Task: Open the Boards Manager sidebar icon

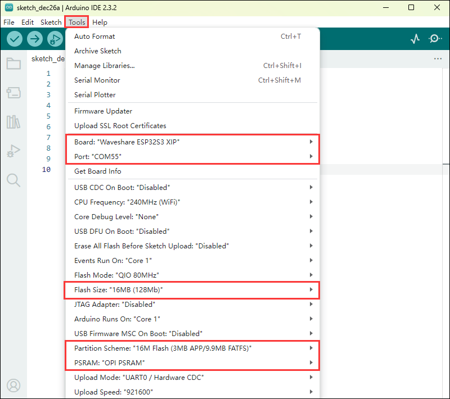Action: [13, 92]
